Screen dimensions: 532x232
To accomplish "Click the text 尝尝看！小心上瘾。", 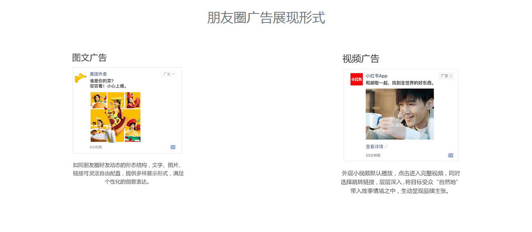I will click(x=108, y=86).
